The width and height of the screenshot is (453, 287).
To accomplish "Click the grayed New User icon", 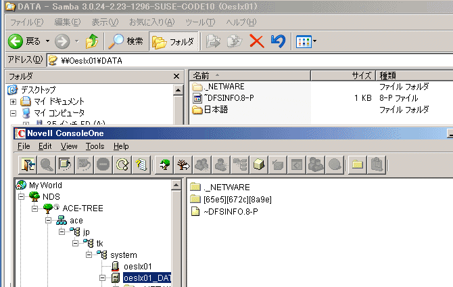I will pyautogui.click(x=221, y=165).
